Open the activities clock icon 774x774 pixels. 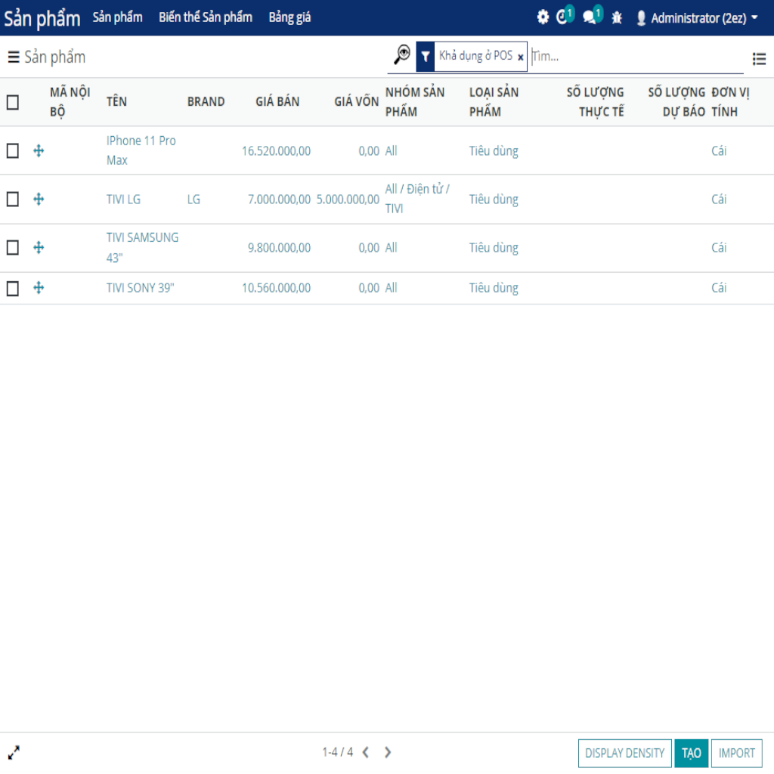pos(562,17)
